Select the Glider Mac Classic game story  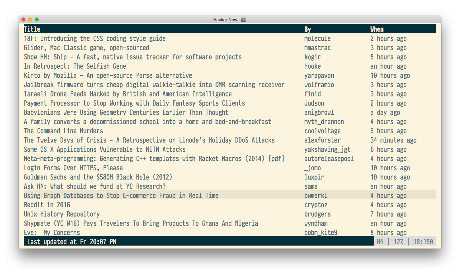point(86,48)
